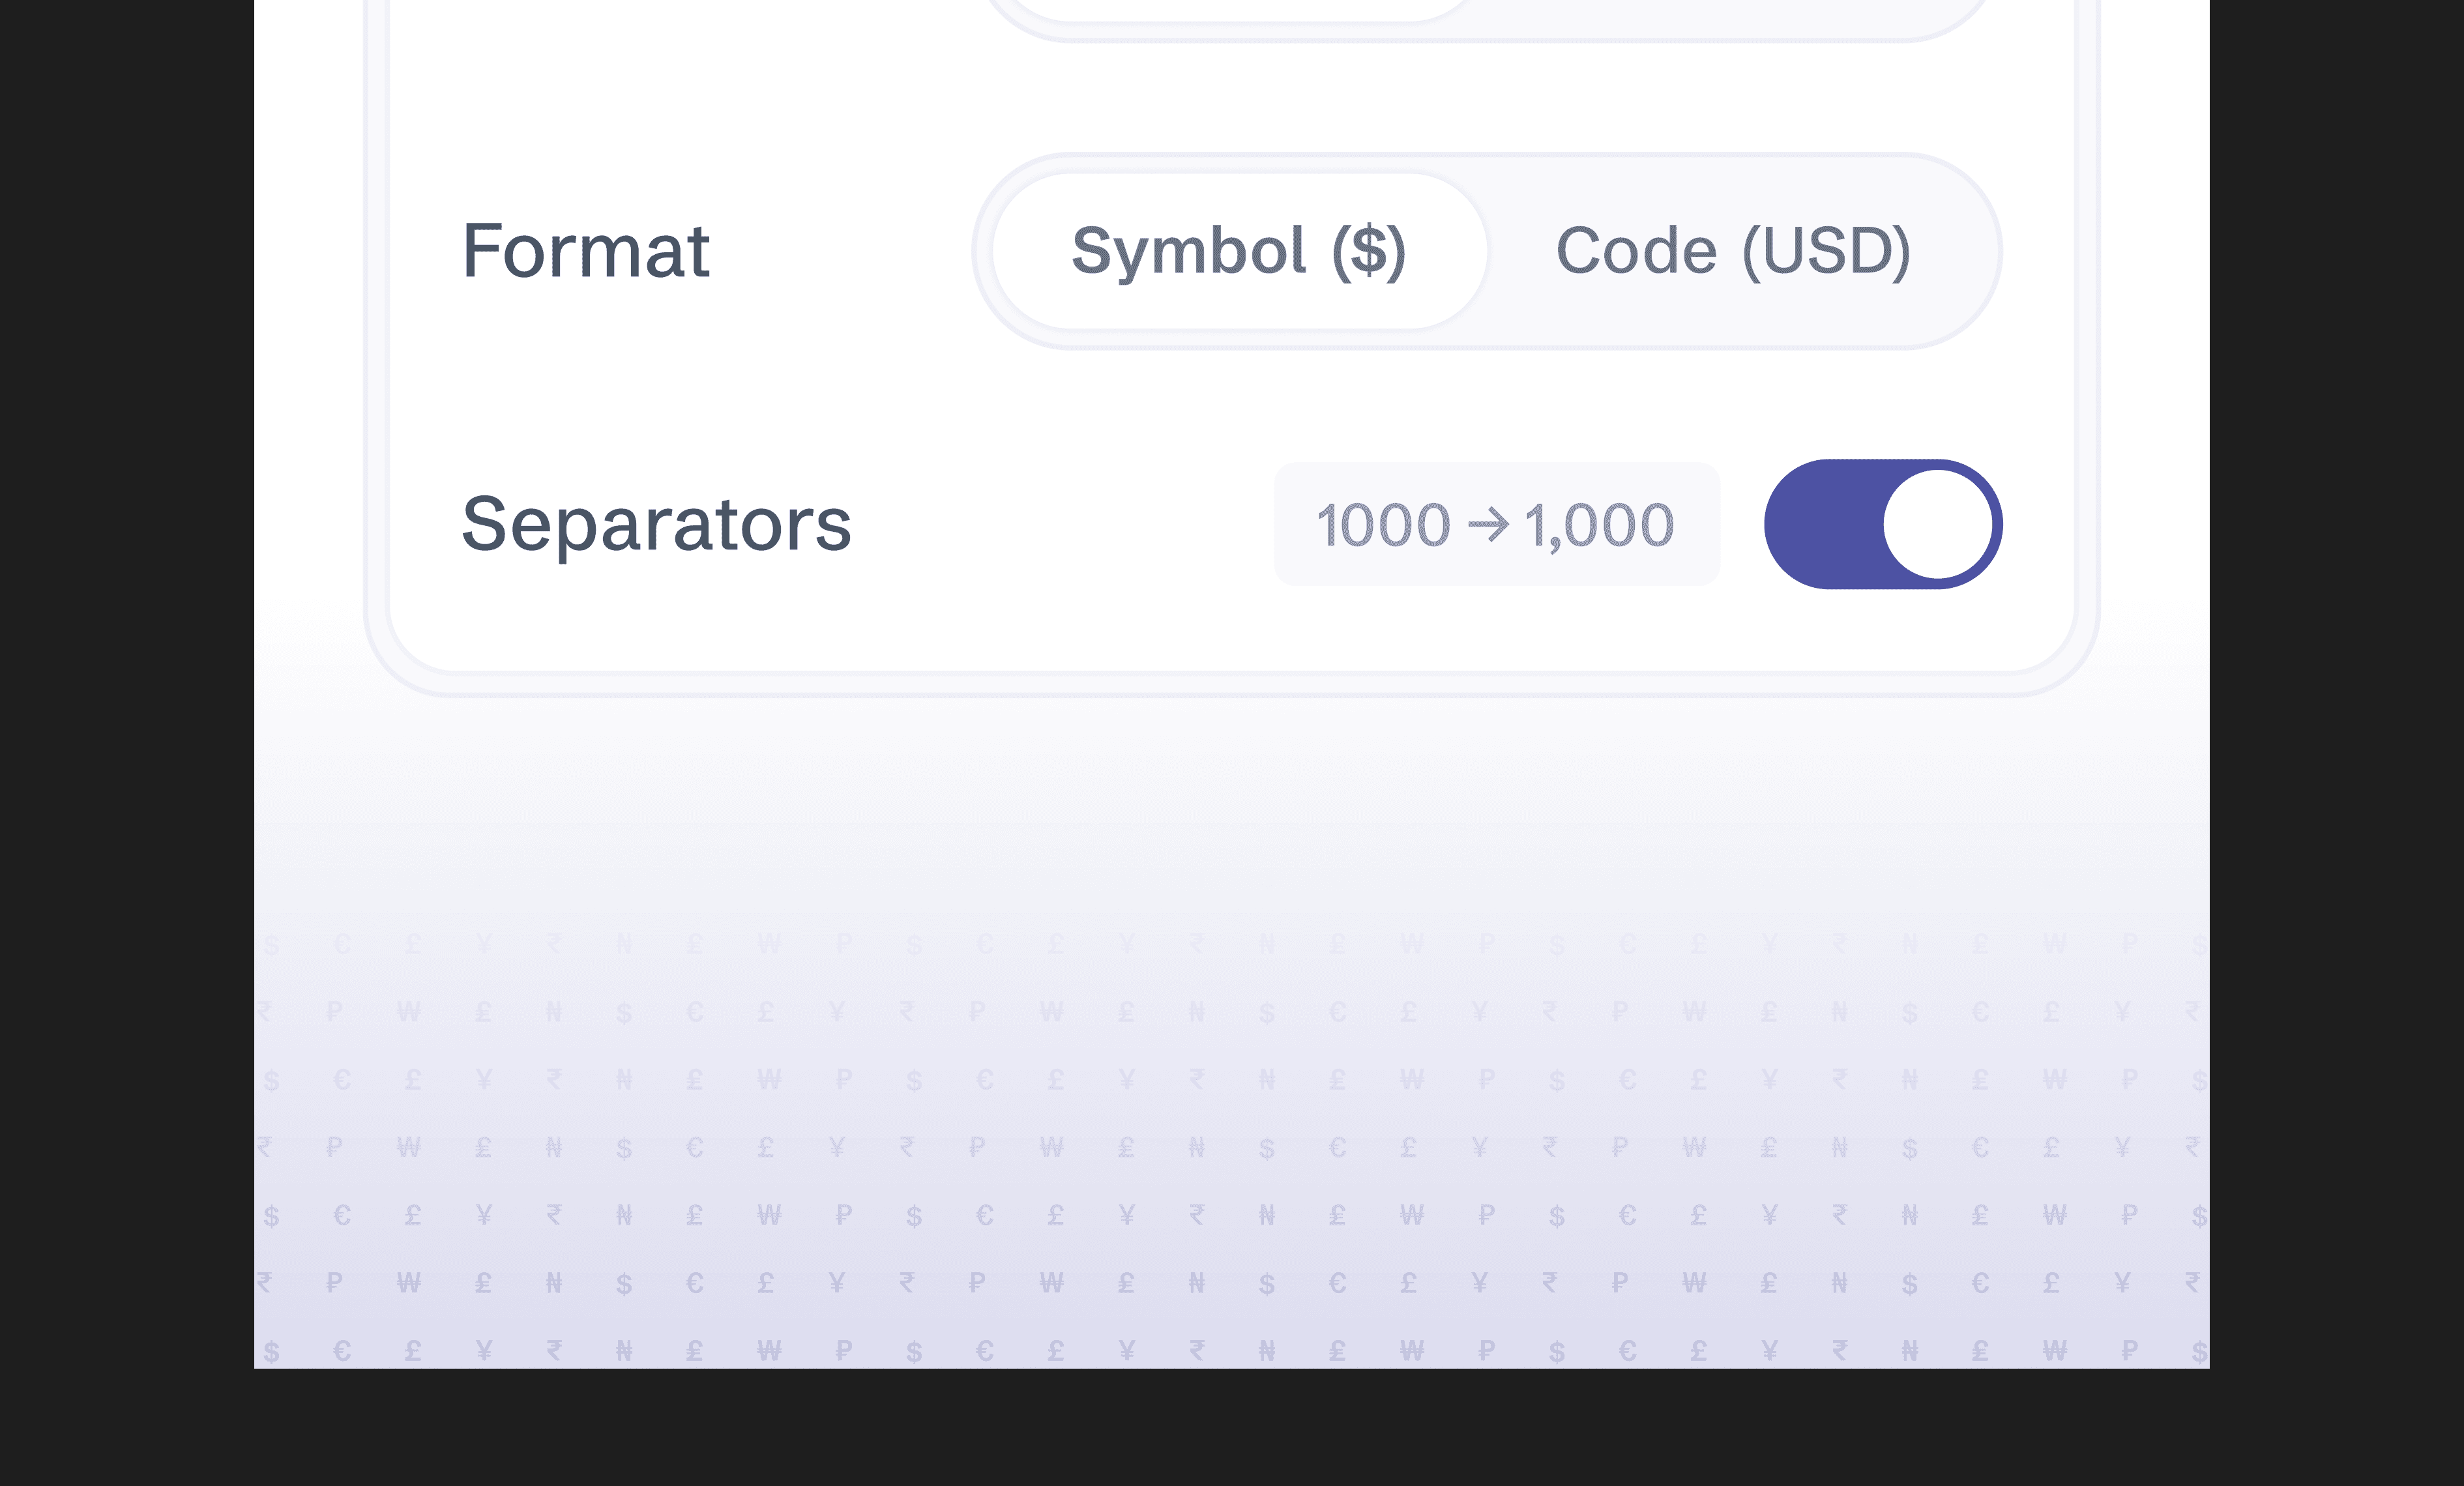Click the unformatted 1000 example text
2464x1486 pixels.
(1383, 525)
